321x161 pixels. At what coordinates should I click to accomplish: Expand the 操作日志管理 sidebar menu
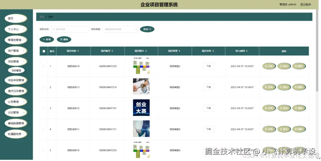coord(16,91)
